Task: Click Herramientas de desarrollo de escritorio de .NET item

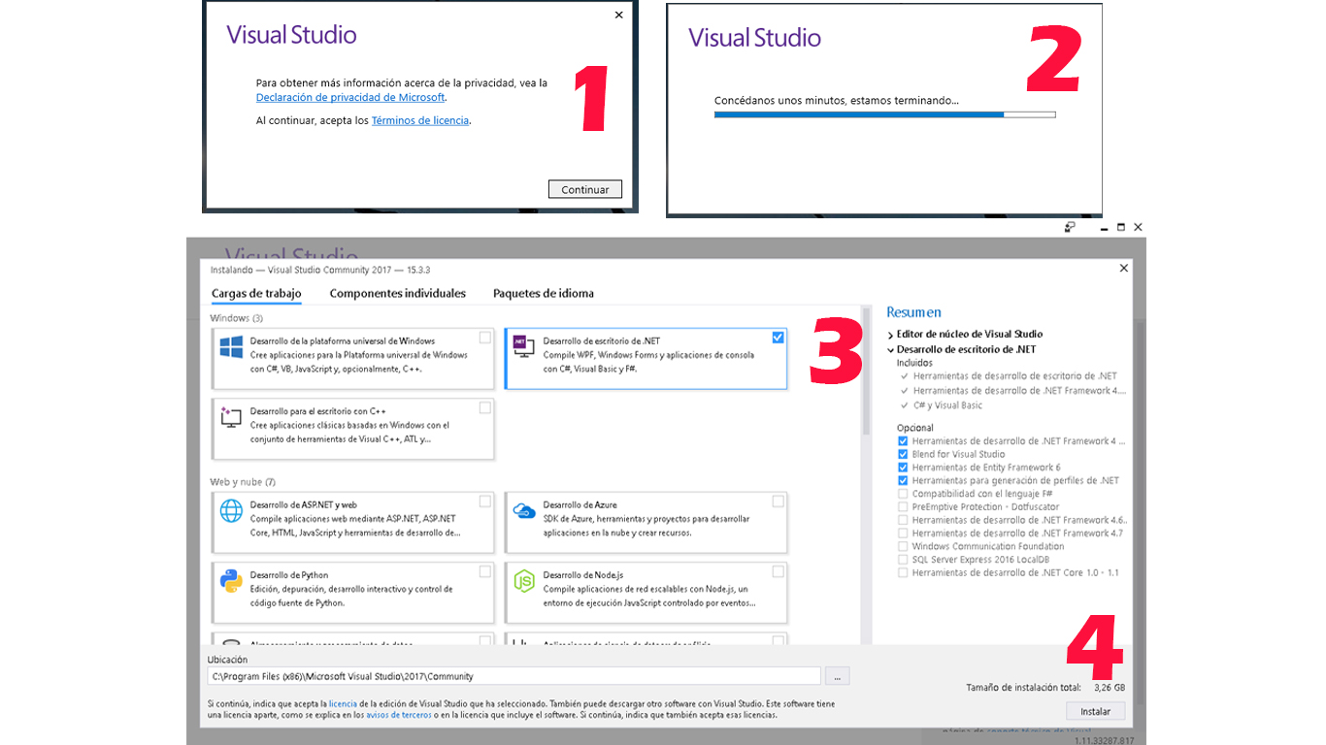Action: click(1014, 375)
